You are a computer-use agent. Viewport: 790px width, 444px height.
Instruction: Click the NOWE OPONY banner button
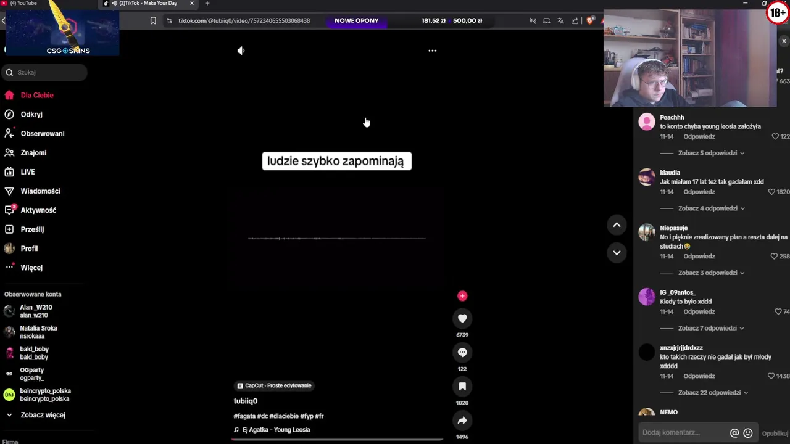point(356,20)
